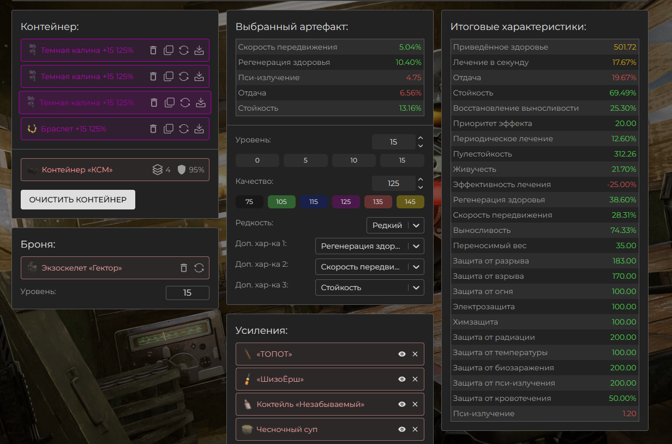Viewport: 672px width, 444px height.
Task: Click the «ШизоЁрш» item icon
Action: coord(247,379)
